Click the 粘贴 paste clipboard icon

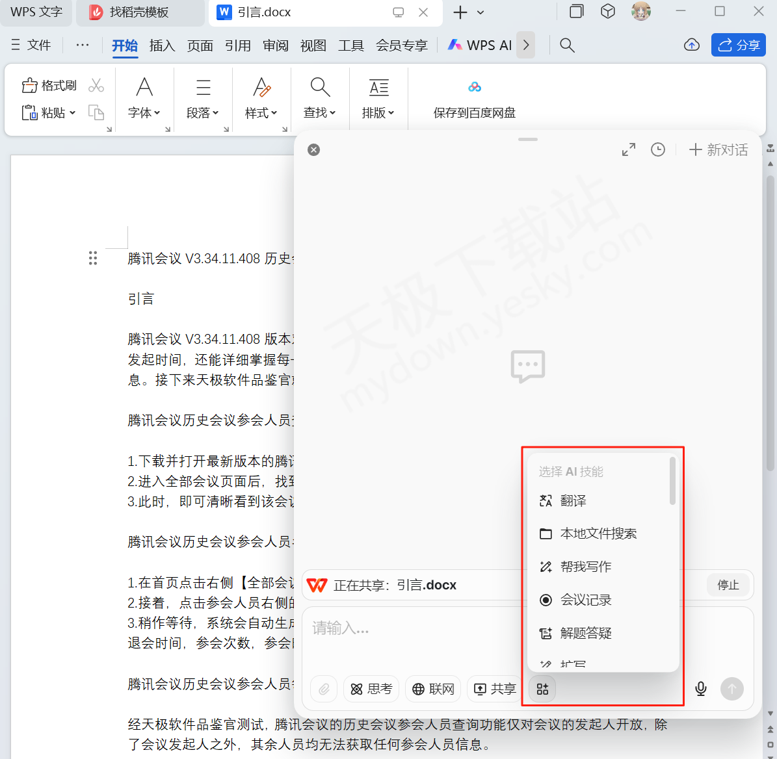tap(29, 113)
